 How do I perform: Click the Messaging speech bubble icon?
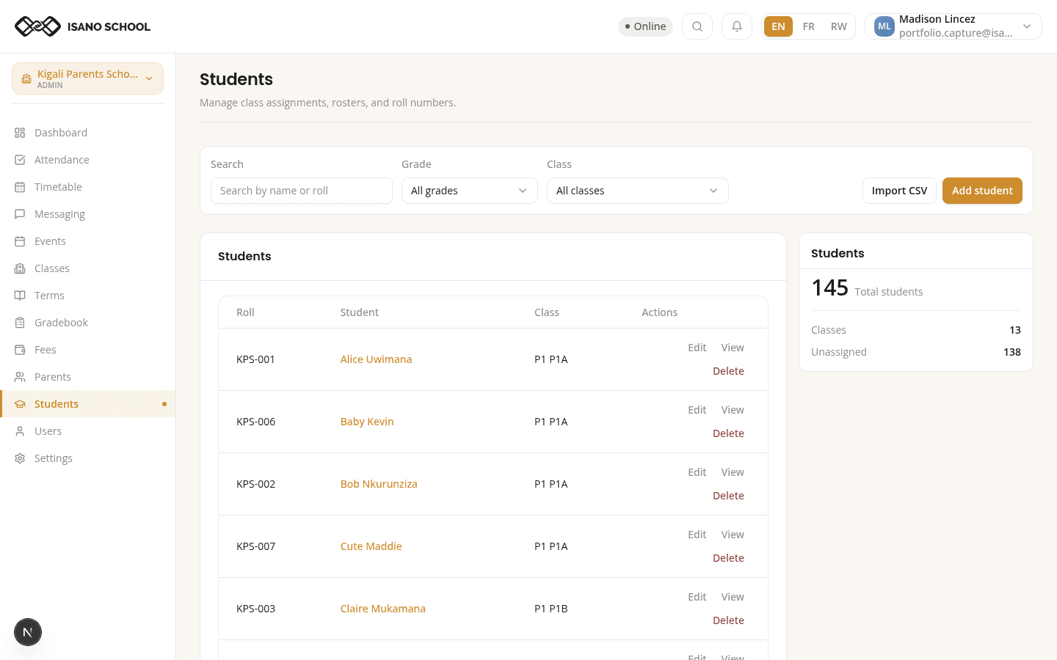click(x=20, y=214)
